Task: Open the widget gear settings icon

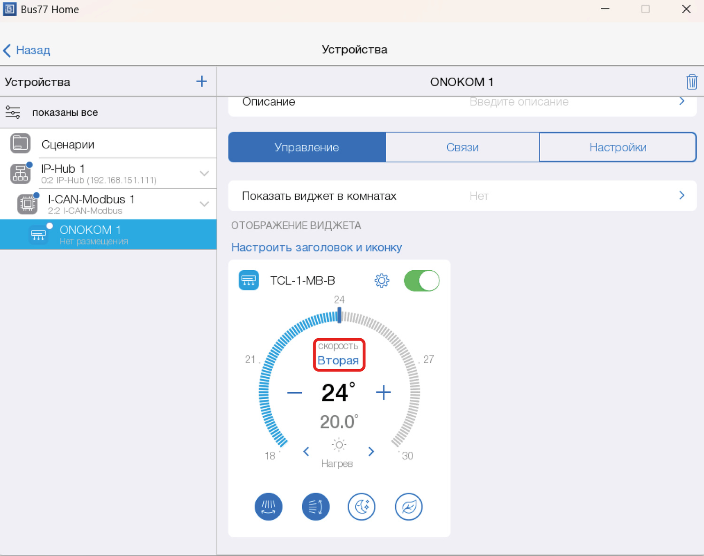Action: click(x=382, y=281)
